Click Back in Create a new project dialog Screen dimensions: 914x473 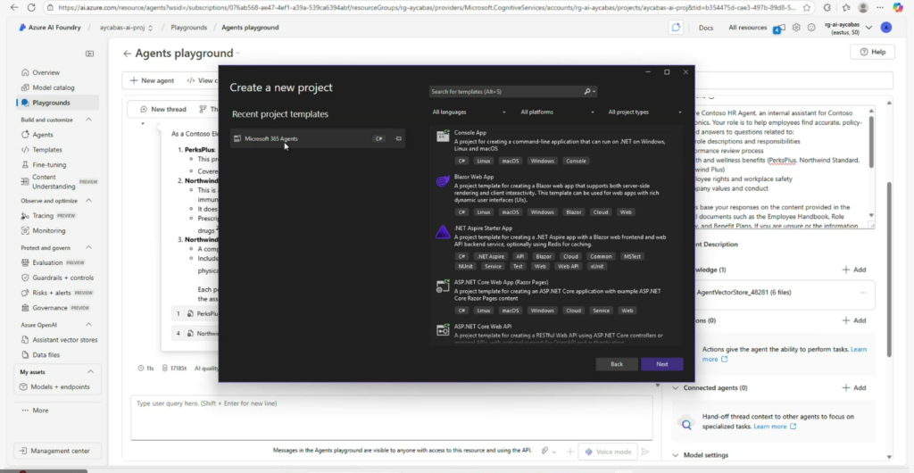617,364
